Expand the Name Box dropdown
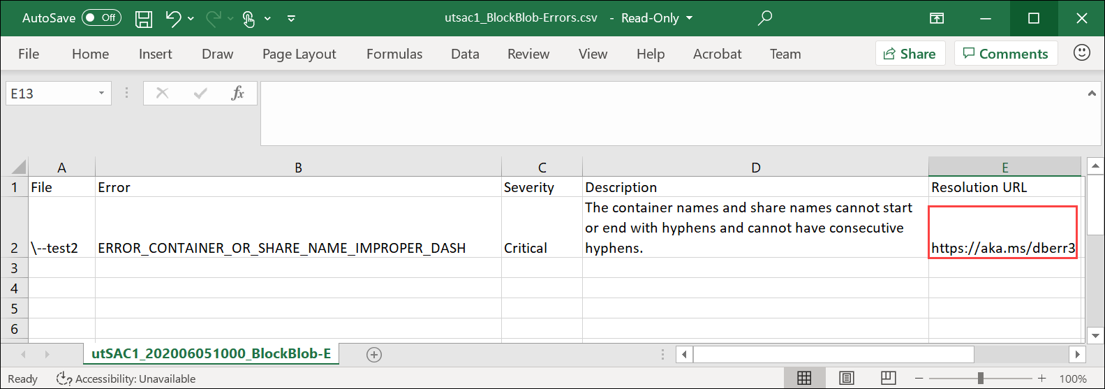Screen dimensions: 1105x389 coord(101,94)
